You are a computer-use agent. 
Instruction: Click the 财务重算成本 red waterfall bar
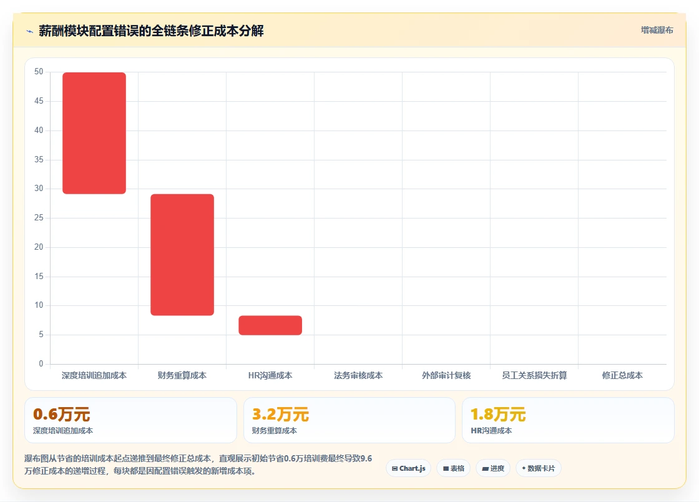tap(182, 255)
